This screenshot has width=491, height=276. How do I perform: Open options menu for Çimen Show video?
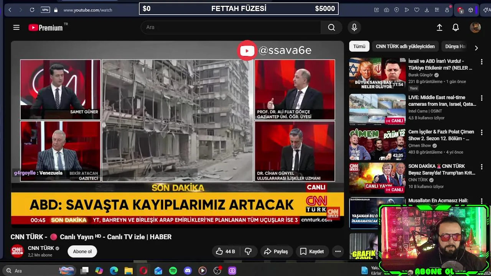point(481,132)
